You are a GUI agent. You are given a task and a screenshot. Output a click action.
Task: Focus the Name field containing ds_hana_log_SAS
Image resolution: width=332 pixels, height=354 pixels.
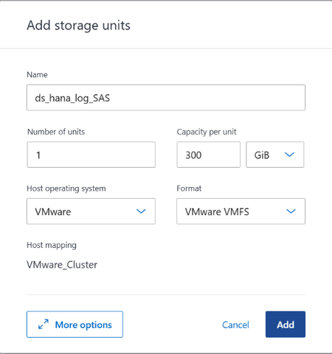(166, 98)
